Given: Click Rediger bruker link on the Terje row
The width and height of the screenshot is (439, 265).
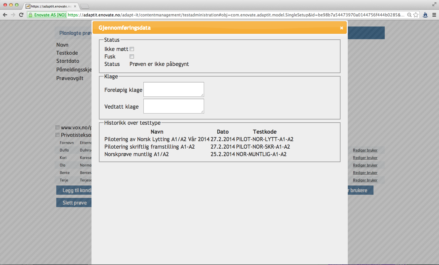Looking at the screenshot, I should 365,180.
